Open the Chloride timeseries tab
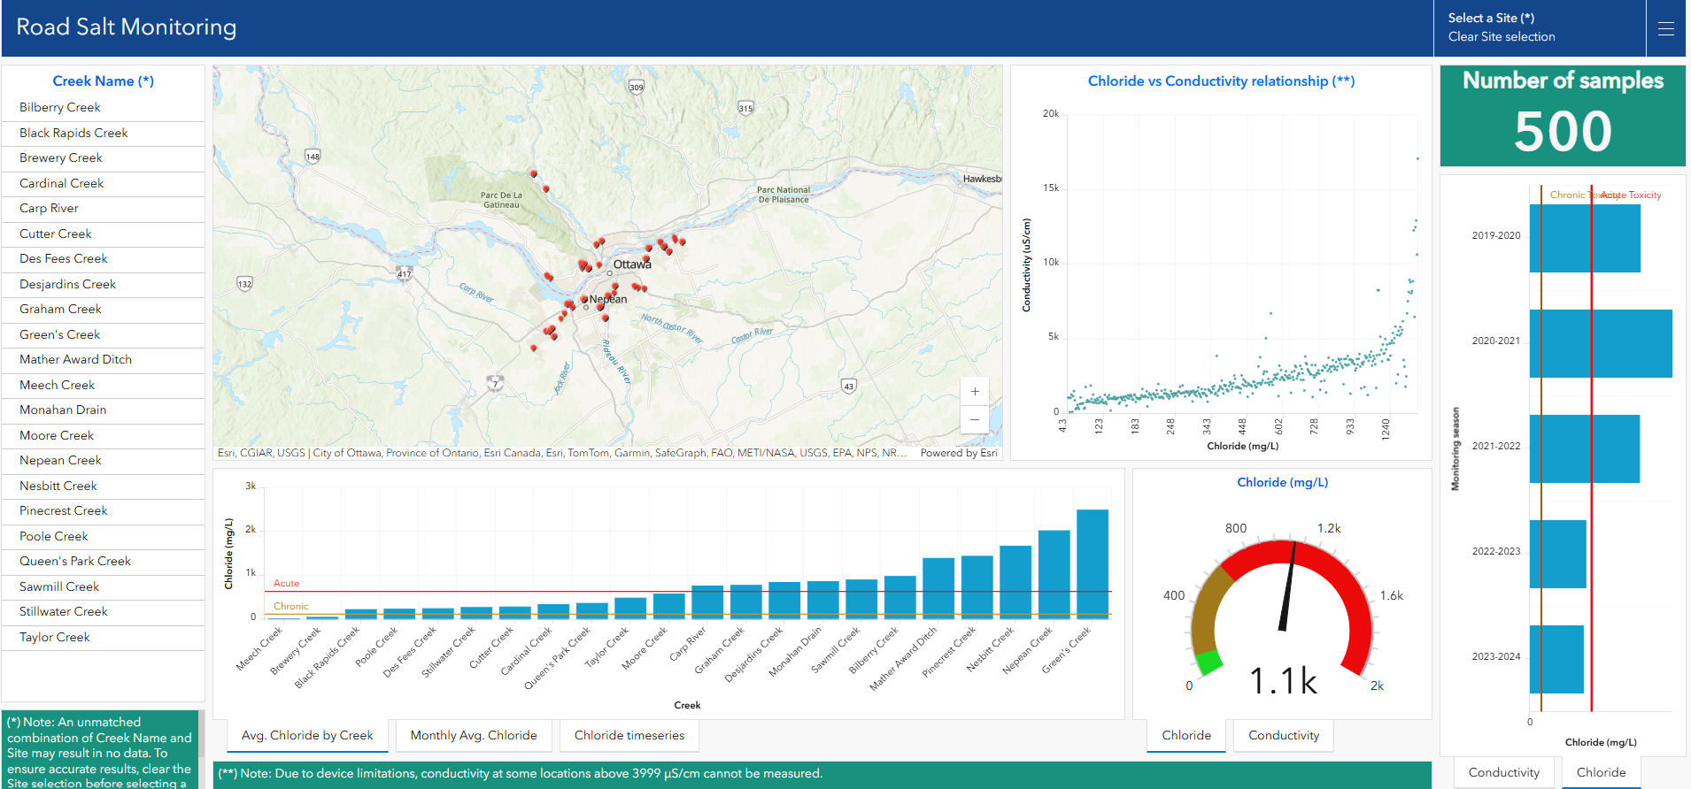This screenshot has height=789, width=1691. 629,735
